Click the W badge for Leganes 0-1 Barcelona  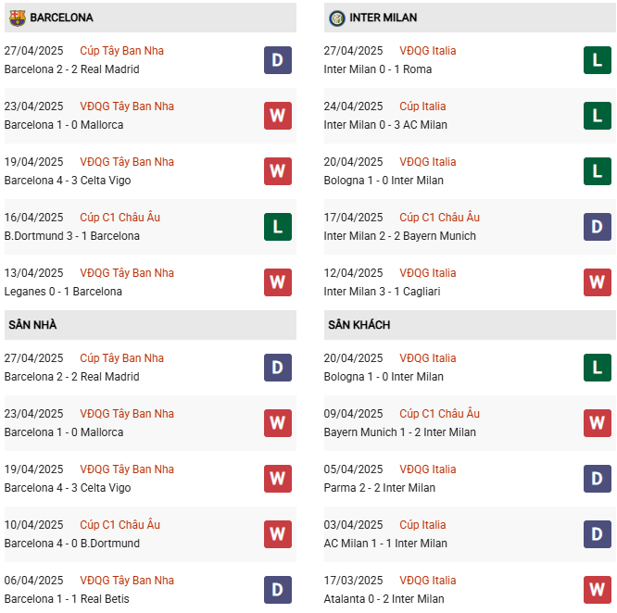[x=277, y=282]
